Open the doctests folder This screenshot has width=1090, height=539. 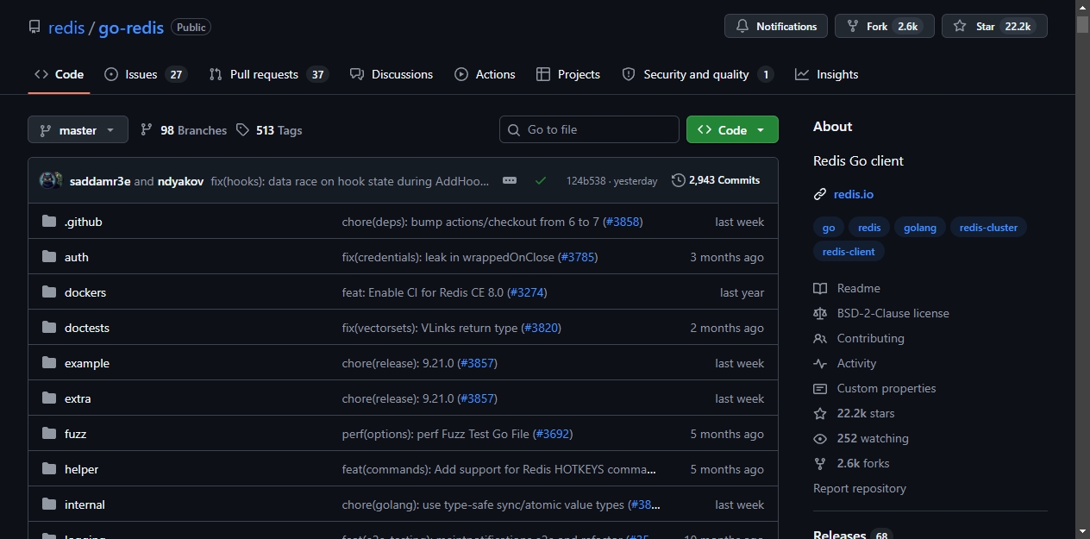point(87,328)
